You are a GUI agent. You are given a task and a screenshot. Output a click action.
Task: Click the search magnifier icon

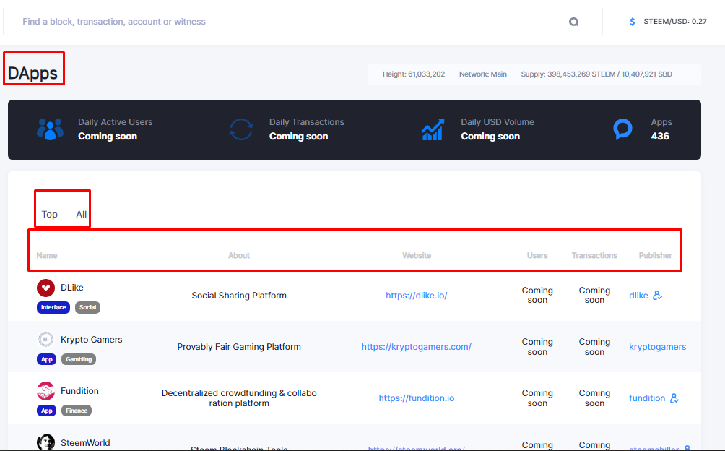574,22
